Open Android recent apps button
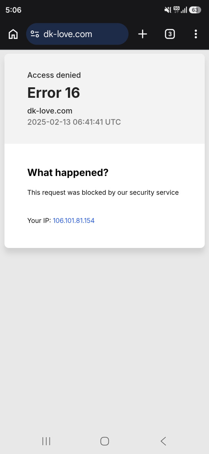This screenshot has height=454, width=209. tap(46, 441)
